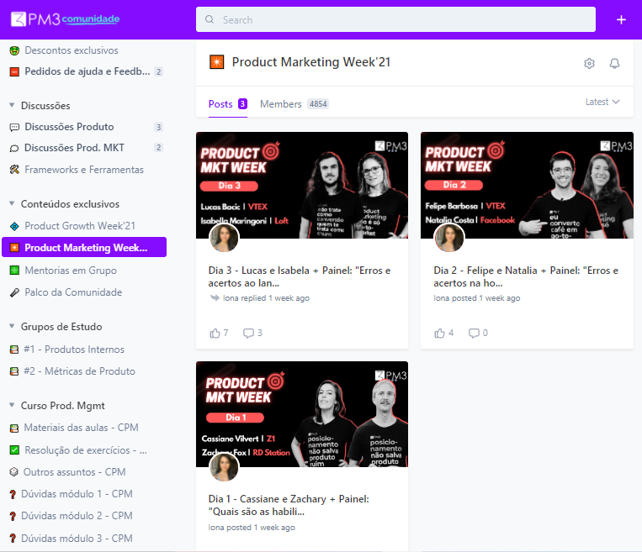Click the Members count badge 4854
This screenshot has height=552, width=642.
(x=318, y=104)
